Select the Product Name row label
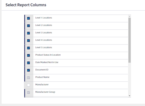This screenshot has height=106, width=145. 42,77
